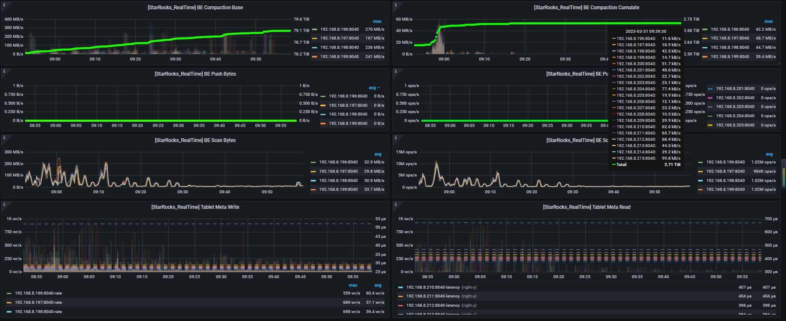Open BE Scan Bytes panel title menu

click(195, 140)
